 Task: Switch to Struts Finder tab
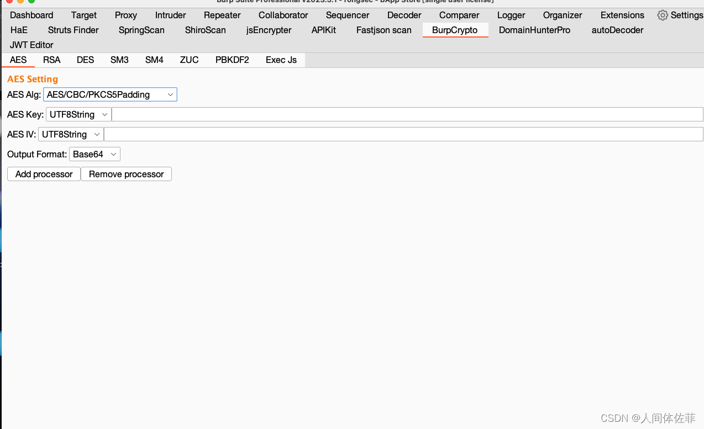click(x=73, y=30)
